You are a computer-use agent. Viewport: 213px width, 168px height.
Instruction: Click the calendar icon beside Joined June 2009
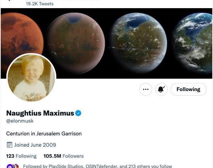9,145
